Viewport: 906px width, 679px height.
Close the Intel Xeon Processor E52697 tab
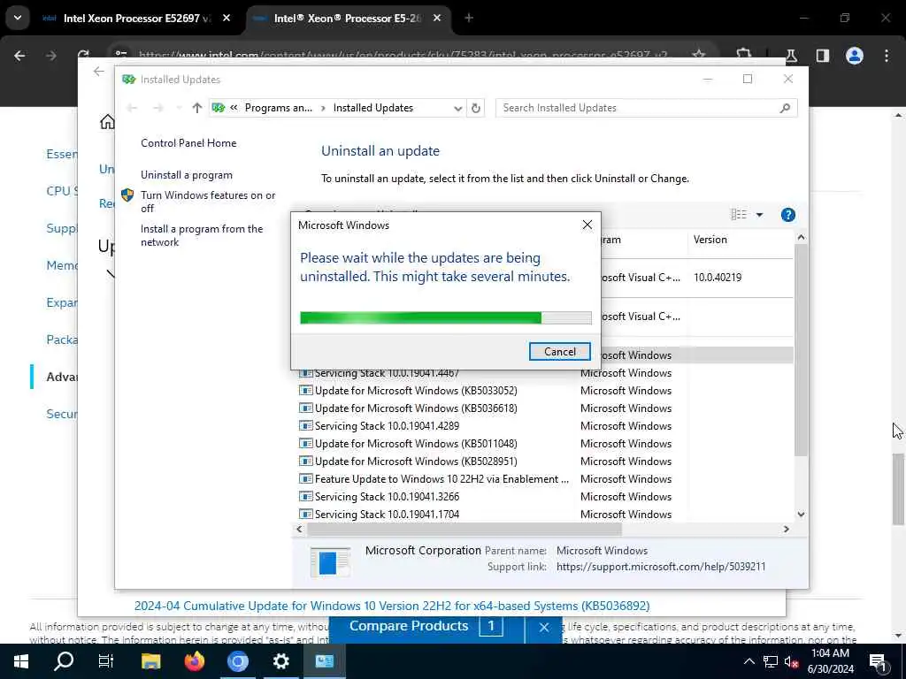tap(226, 18)
